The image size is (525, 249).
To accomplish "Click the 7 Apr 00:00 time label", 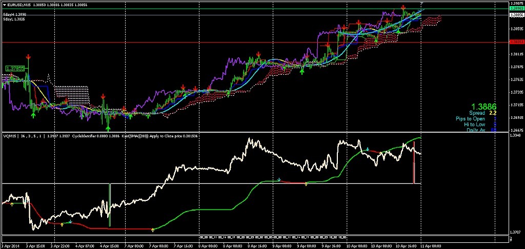I will [134, 245].
